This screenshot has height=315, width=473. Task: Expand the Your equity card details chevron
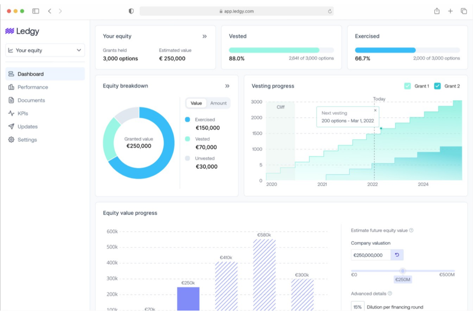click(x=205, y=36)
